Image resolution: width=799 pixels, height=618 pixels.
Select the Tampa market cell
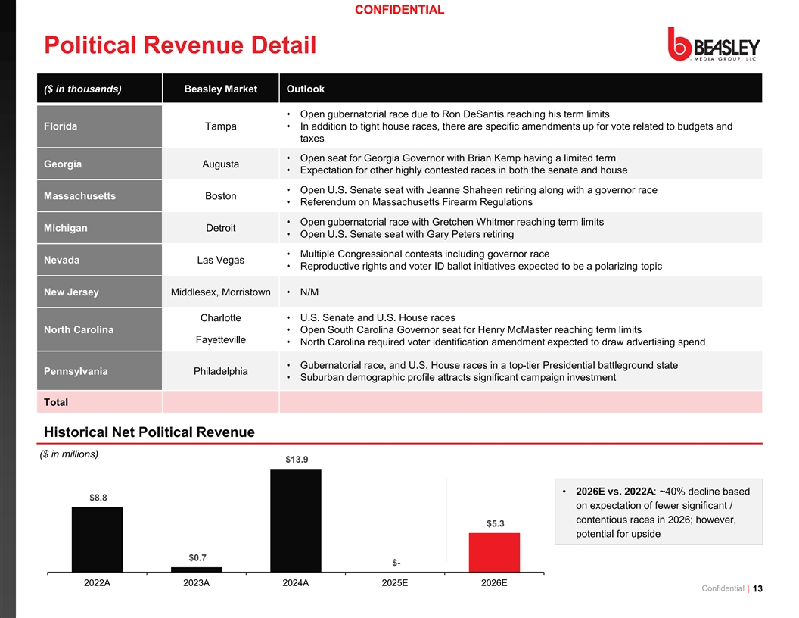point(221,126)
